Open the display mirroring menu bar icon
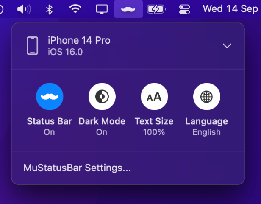The image size is (261, 204). click(x=102, y=9)
